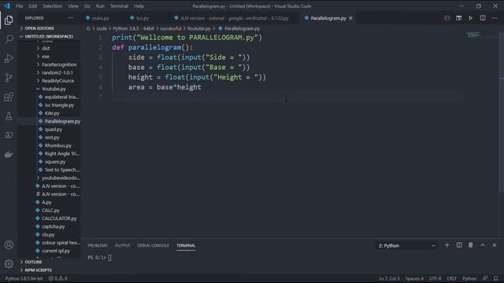Close the terminal panel
Viewport: 504px width, 283px height.
pos(495,245)
